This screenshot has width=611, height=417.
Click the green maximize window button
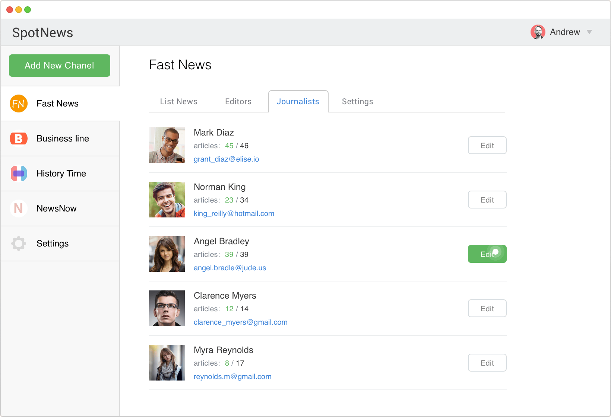28,10
